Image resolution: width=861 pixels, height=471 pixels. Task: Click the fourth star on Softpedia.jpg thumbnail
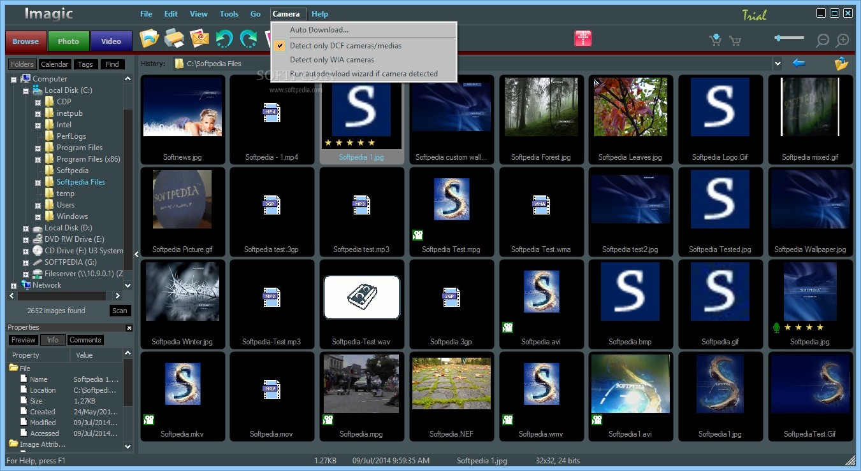tap(820, 327)
